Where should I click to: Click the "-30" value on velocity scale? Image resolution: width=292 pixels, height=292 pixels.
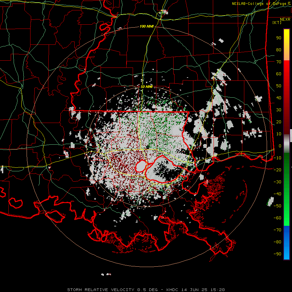pos(277,182)
